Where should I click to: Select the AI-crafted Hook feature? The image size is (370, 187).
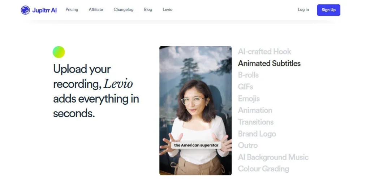(264, 52)
